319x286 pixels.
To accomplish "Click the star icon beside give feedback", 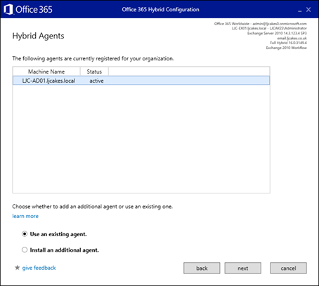I will pyautogui.click(x=17, y=268).
